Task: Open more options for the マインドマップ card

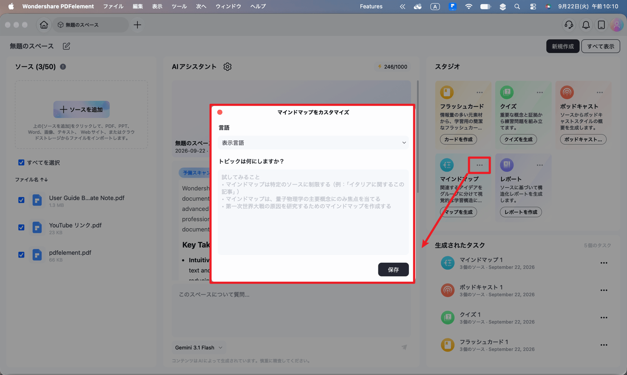Action: point(479,165)
